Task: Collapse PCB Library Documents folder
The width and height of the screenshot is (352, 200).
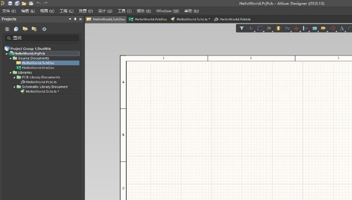Action: tap(14, 77)
